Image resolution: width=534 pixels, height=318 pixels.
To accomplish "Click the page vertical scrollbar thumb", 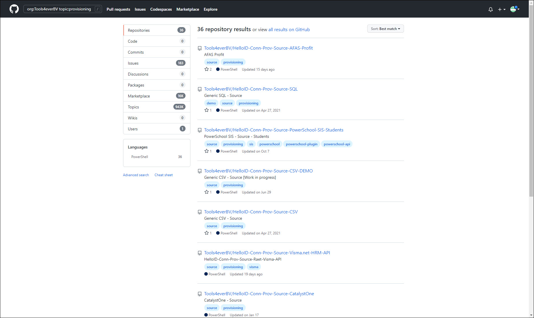I will [x=531, y=101].
